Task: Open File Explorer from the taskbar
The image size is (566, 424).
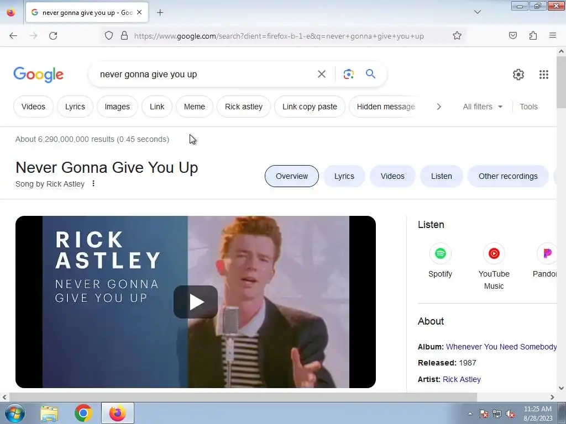Action: tap(49, 413)
